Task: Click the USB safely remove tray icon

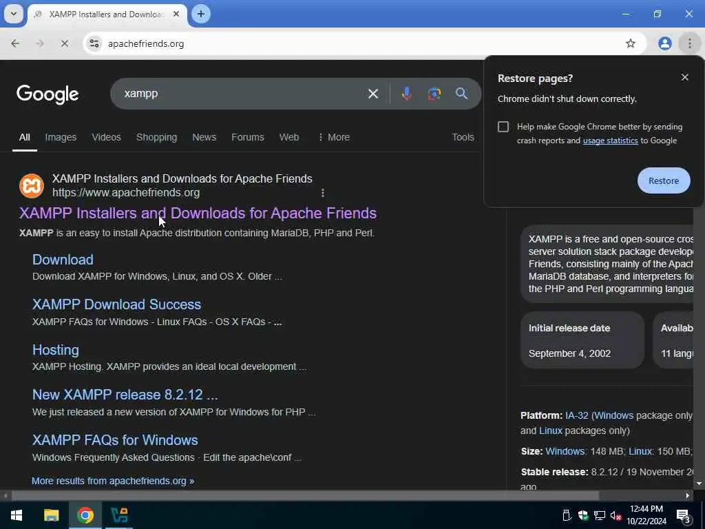Action: pyautogui.click(x=567, y=515)
